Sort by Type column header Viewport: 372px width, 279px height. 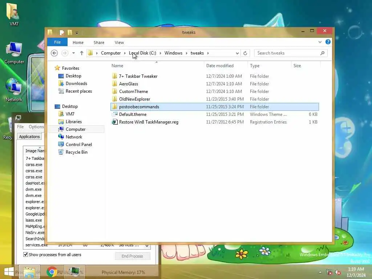pos(269,66)
